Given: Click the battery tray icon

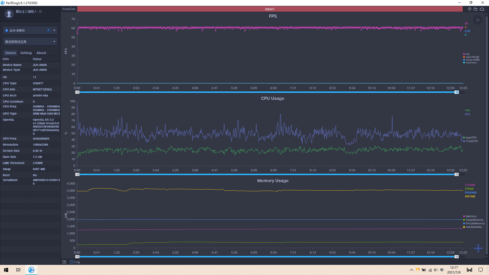Looking at the screenshot, I should click(x=424, y=270).
